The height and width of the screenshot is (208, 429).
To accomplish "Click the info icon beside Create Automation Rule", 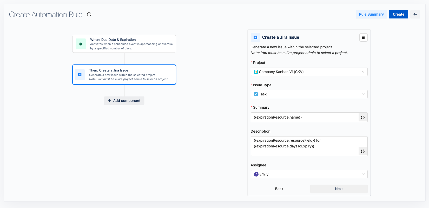I will click(x=89, y=14).
